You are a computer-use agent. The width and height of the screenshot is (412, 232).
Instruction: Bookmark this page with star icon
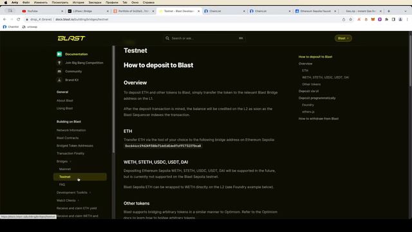[x=350, y=19]
